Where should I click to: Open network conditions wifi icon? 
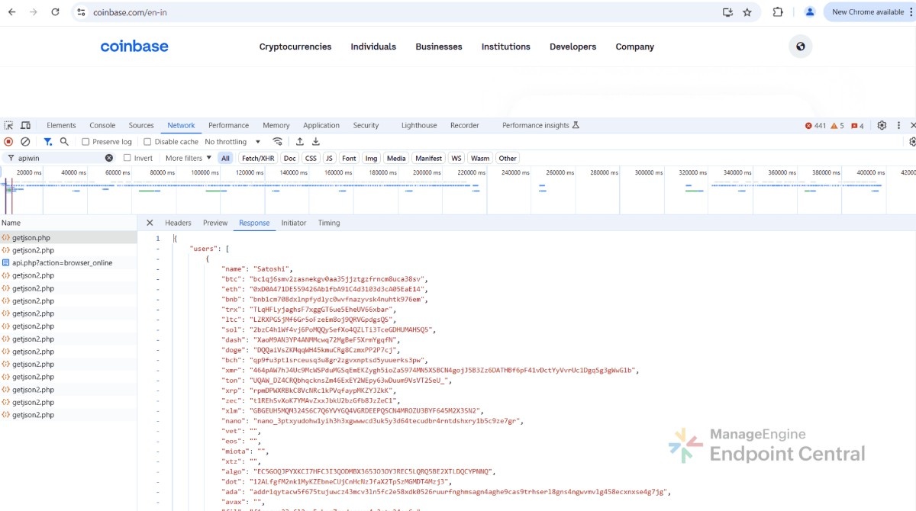pos(278,142)
